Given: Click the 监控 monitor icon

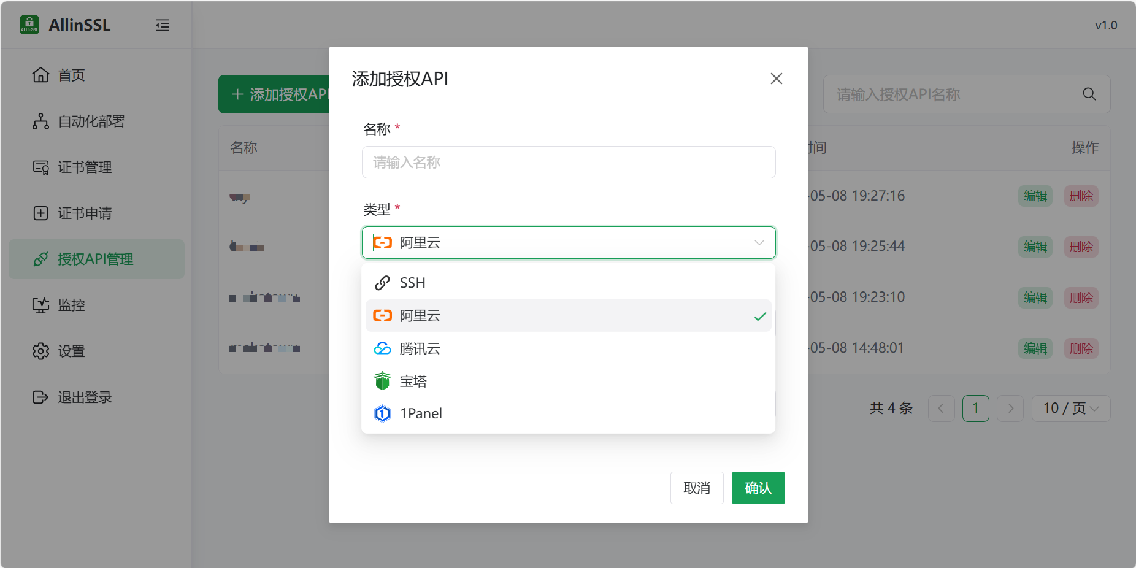Looking at the screenshot, I should click(40, 305).
